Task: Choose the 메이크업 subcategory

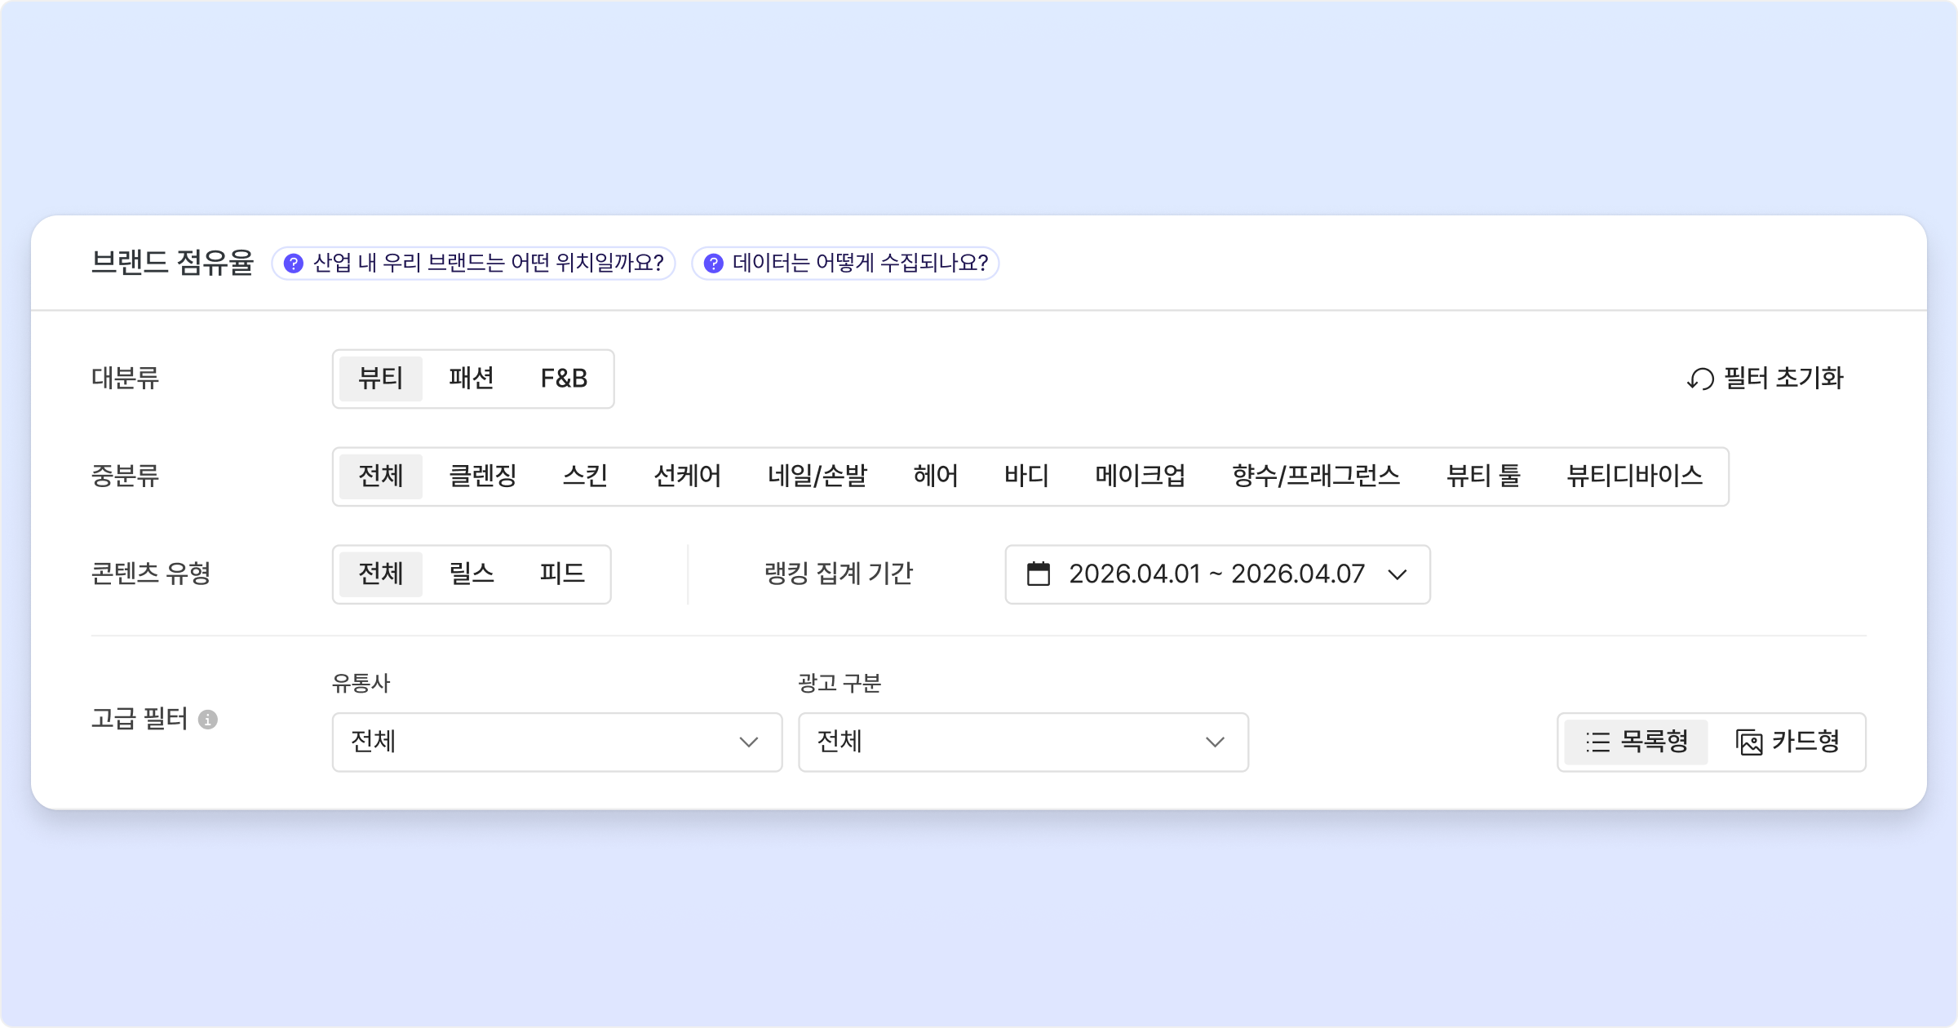Action: [x=1141, y=476]
